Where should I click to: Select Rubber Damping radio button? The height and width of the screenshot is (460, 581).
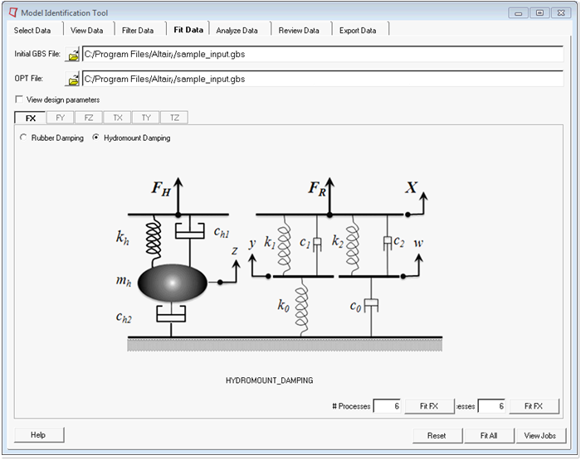23,138
